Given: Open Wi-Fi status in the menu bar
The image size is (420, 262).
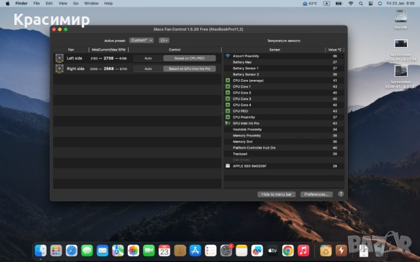Looking at the screenshot, I should tap(350, 3).
